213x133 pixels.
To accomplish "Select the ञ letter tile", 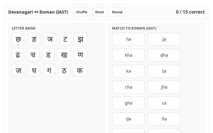I will (x=50, y=39).
